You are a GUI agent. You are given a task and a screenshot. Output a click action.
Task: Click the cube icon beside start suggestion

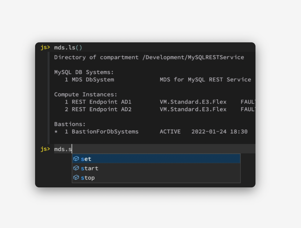(76, 168)
